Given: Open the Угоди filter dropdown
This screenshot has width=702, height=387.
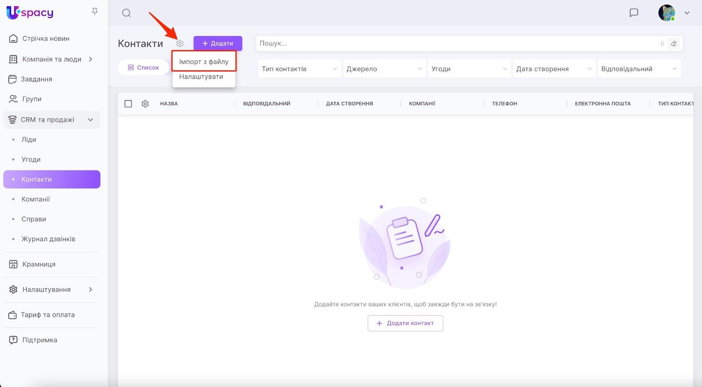Looking at the screenshot, I should (469, 69).
